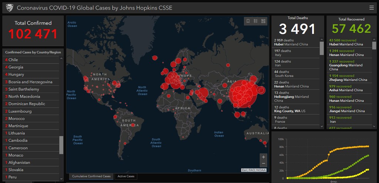Select Luxembourg in country list
The width and height of the screenshot is (379, 183).
pyautogui.click(x=31, y=111)
